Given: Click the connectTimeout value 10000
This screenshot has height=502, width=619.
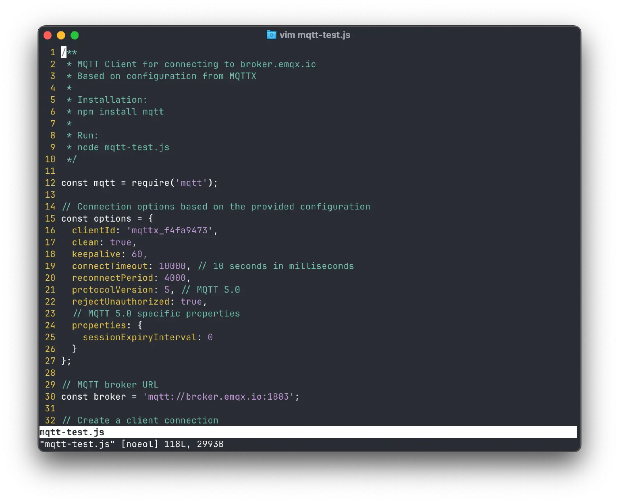Looking at the screenshot, I should point(172,266).
